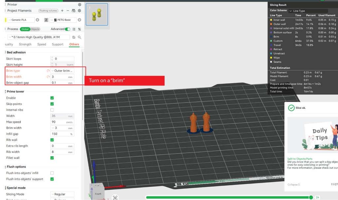Click the Max speed input field
Screen dimensions: 338x200
(x=62, y=122)
